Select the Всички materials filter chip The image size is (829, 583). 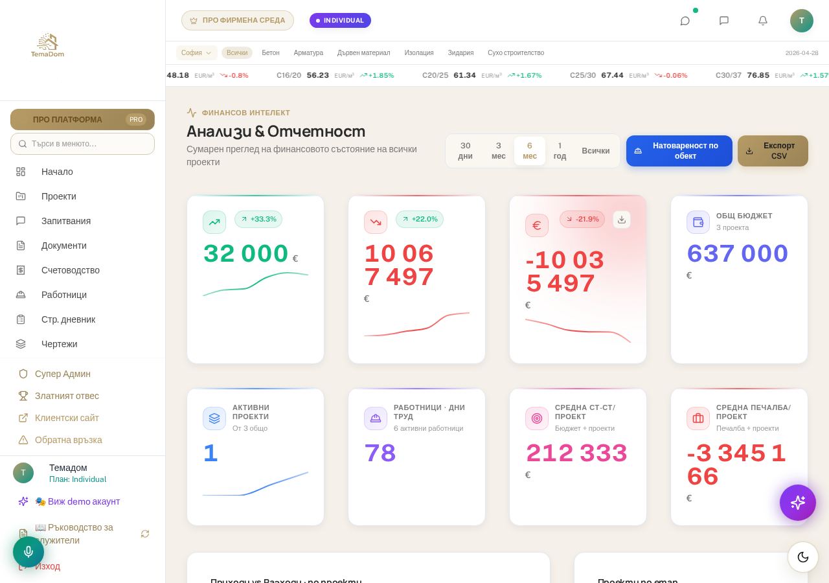tap(237, 52)
